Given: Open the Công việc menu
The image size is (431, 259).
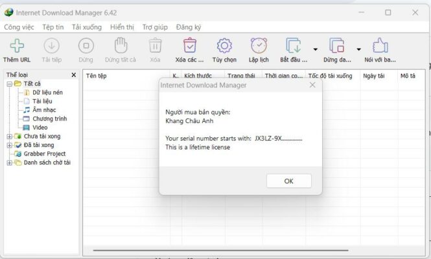Looking at the screenshot, I should 19,27.
